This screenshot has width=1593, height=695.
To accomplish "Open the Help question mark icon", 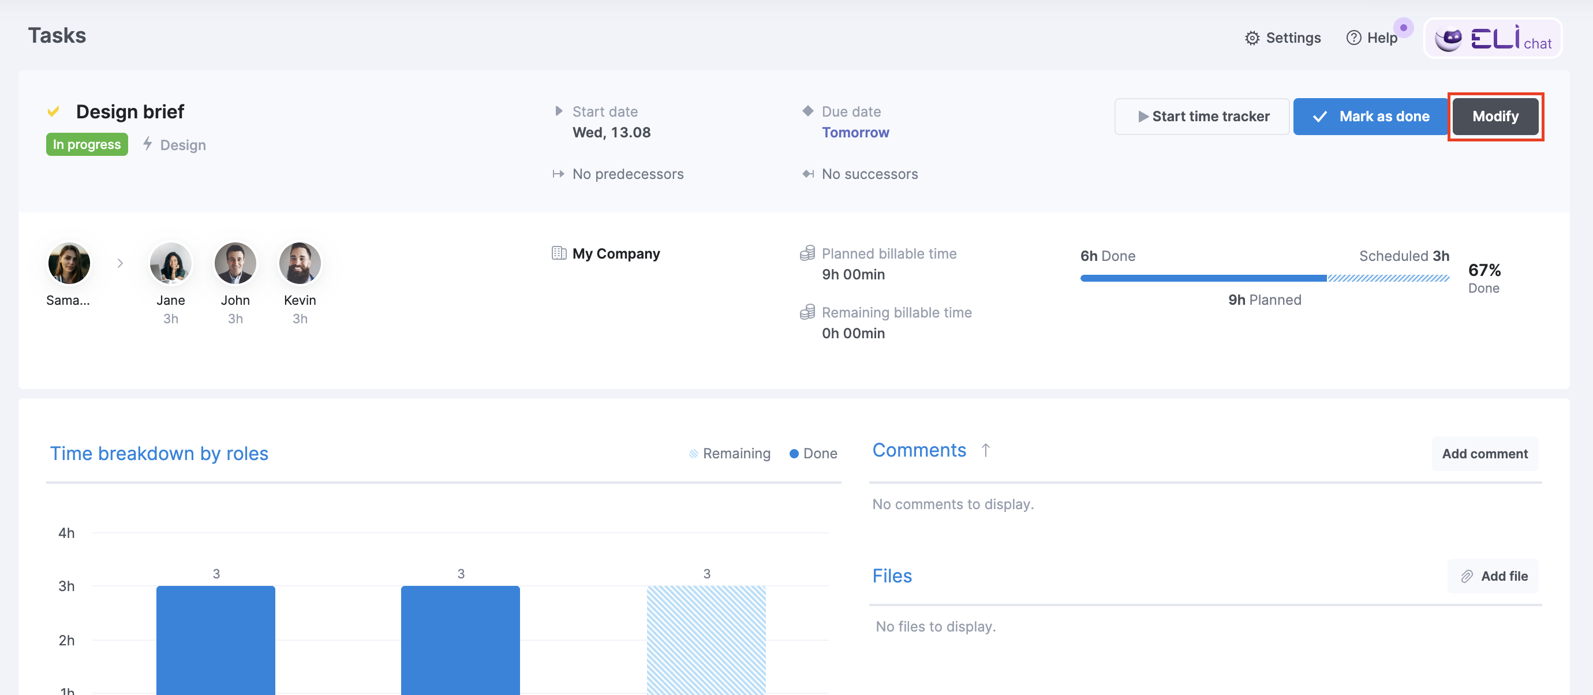I will (x=1353, y=38).
